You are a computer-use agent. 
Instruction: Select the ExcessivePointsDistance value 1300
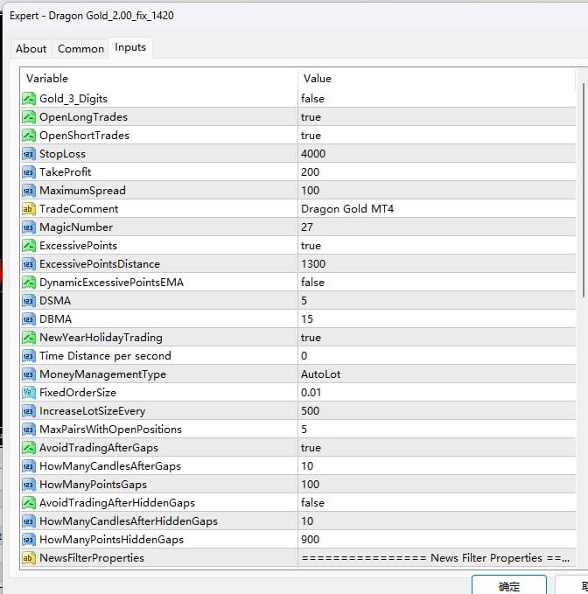coord(313,264)
